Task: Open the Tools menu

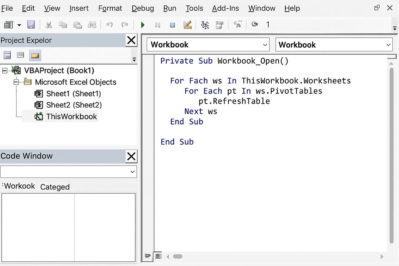Action: 194,8
